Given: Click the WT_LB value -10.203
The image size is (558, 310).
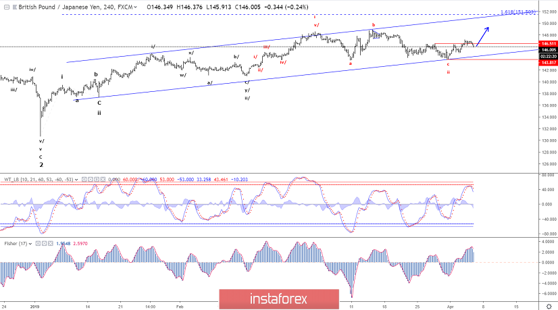Looking at the screenshot, I should point(239,180).
